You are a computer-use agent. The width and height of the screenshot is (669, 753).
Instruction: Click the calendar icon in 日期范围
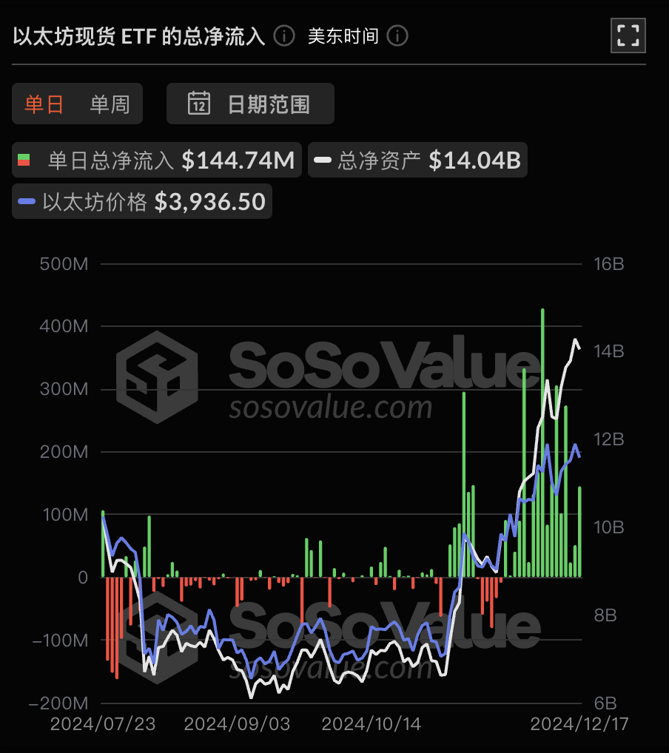[199, 104]
